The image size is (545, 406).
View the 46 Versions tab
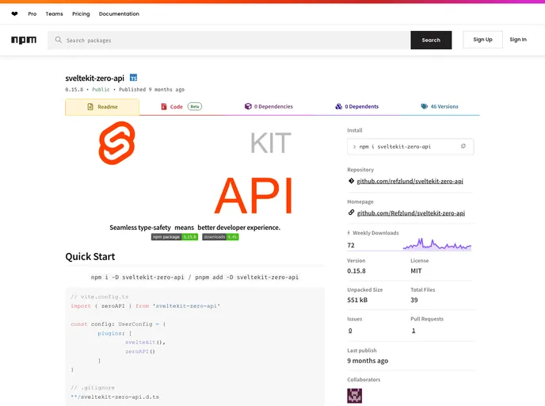[440, 106]
